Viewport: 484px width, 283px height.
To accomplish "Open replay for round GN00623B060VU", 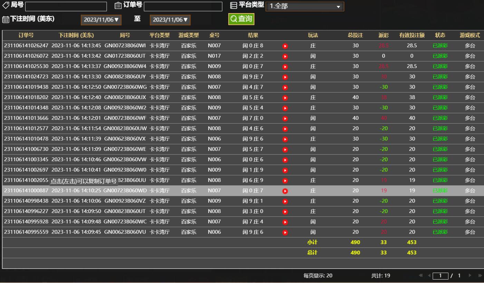I will [x=285, y=232].
